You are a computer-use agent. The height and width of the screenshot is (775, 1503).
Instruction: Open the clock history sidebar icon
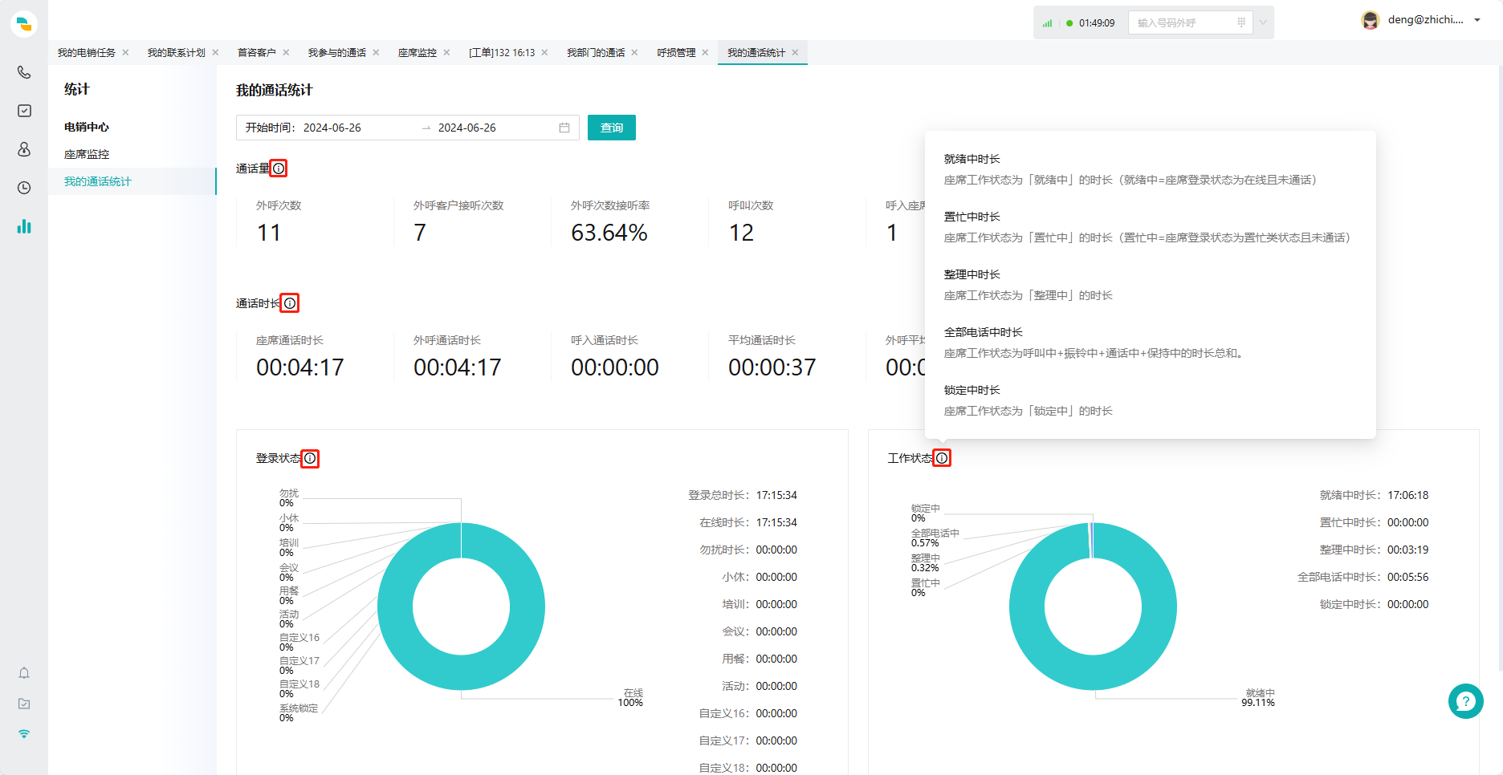click(x=24, y=188)
